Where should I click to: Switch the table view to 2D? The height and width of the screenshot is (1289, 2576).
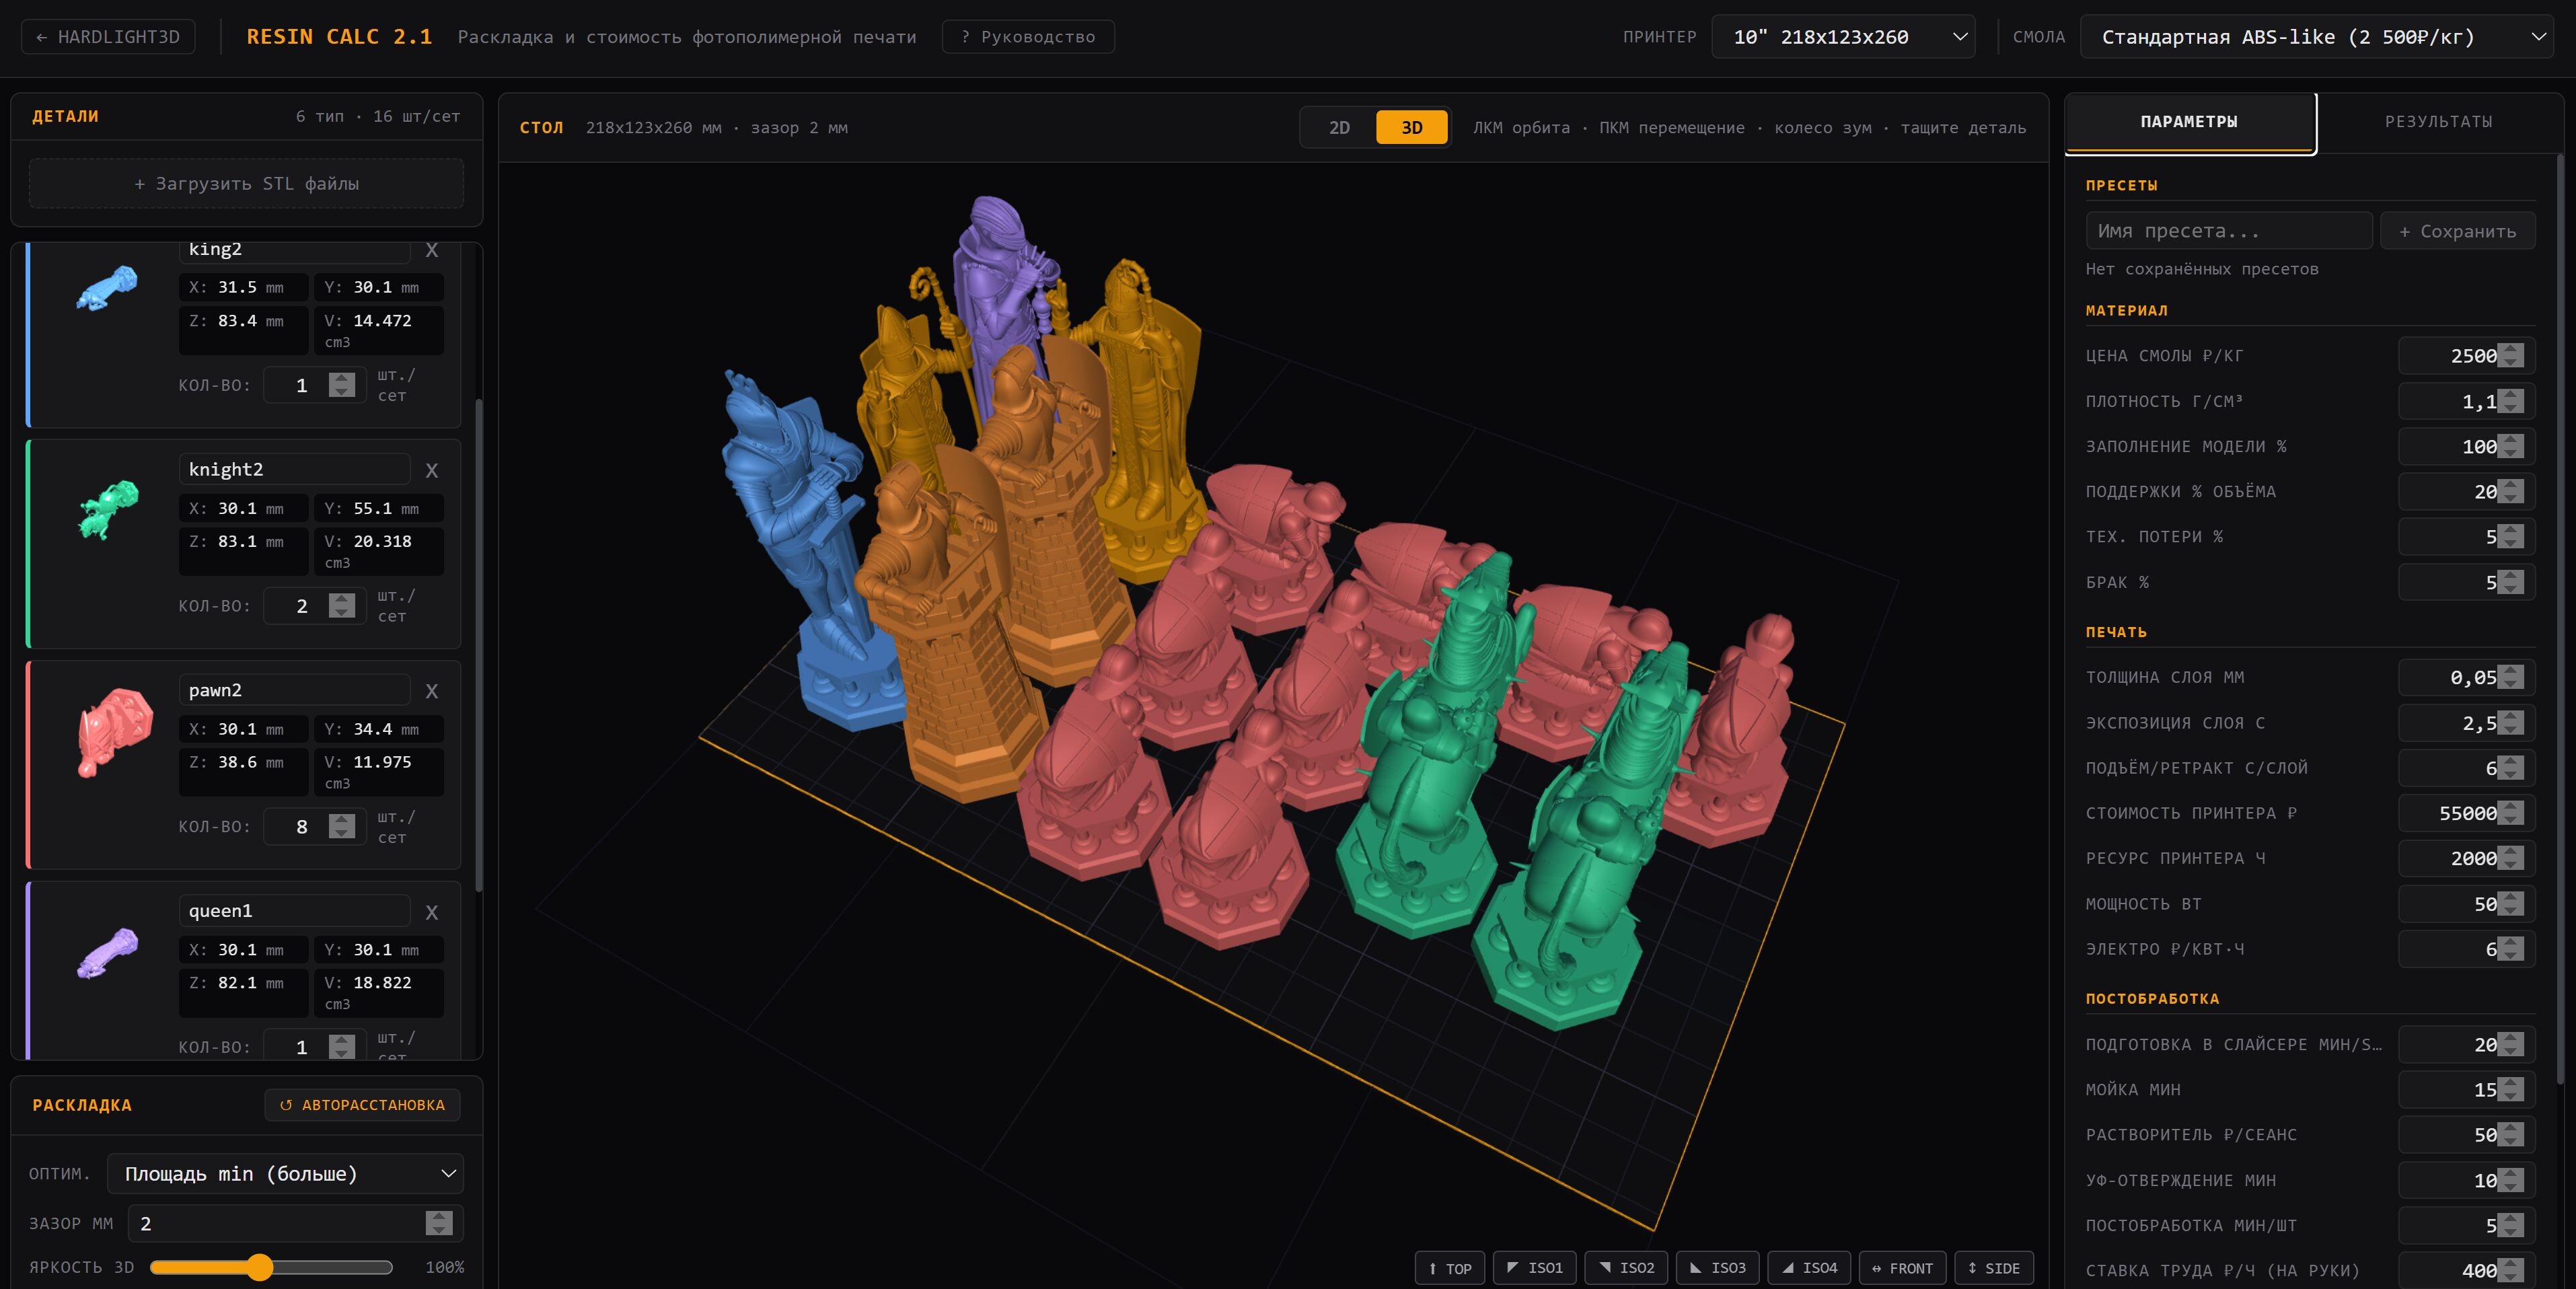pyautogui.click(x=1338, y=127)
